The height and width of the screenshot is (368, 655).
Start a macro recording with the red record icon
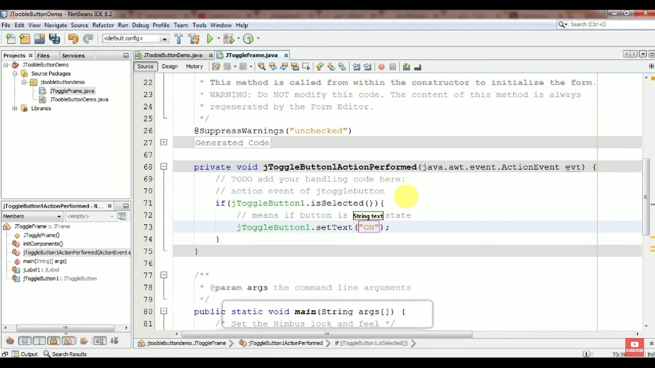(x=381, y=66)
